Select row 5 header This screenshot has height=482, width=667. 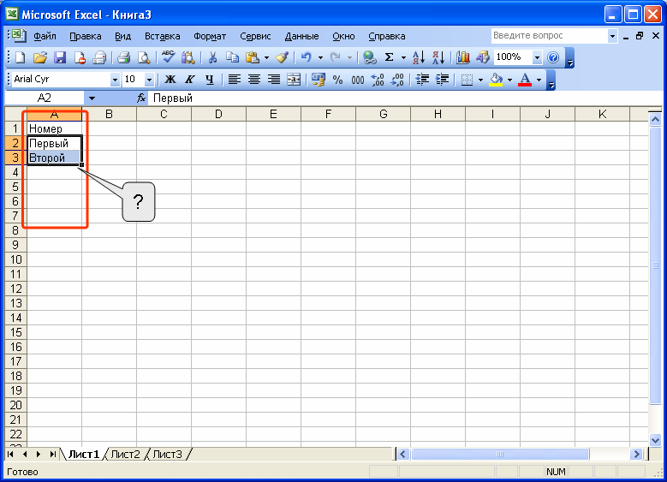15,187
